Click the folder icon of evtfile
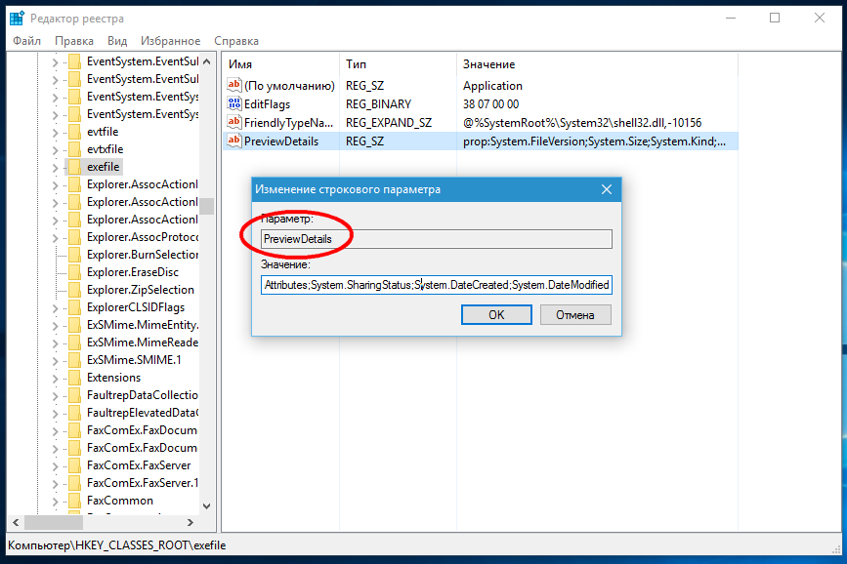The image size is (847, 564). [75, 132]
